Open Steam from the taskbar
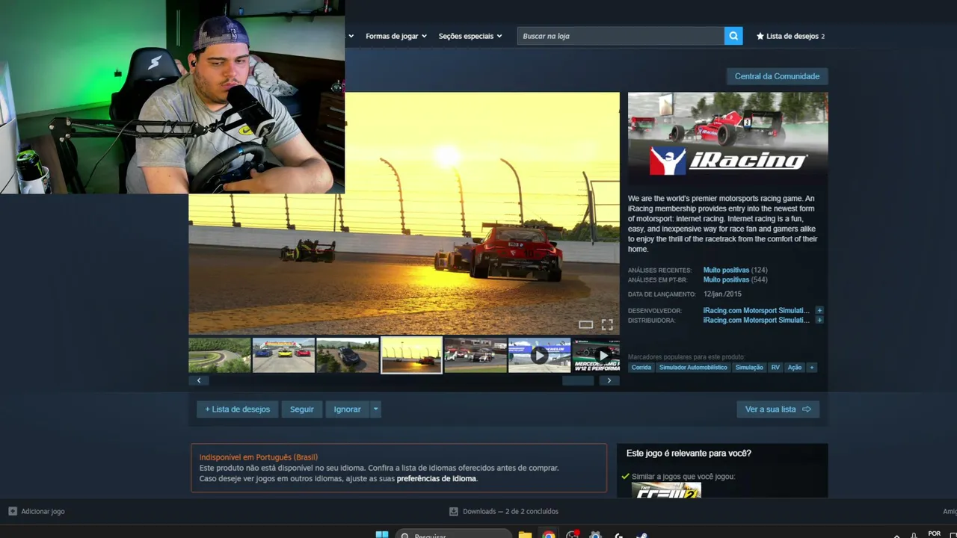Viewport: 957px width, 538px height. click(x=641, y=535)
